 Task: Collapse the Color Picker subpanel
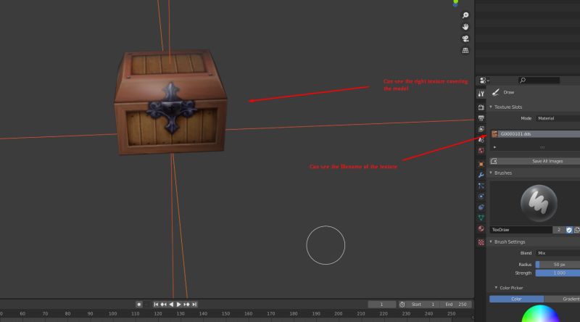coord(496,288)
